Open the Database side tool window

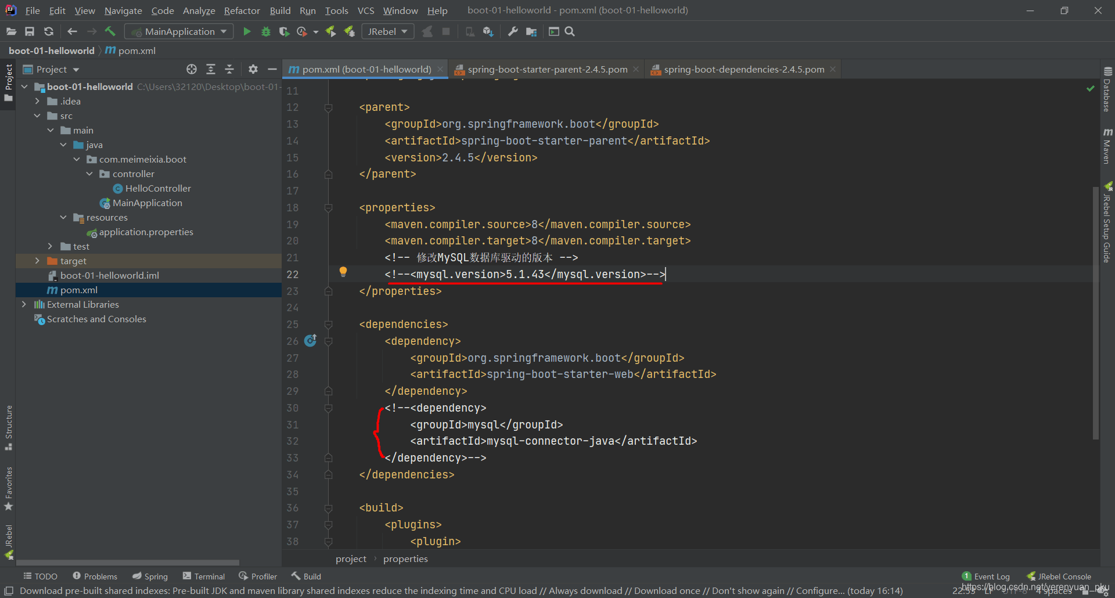click(1107, 89)
